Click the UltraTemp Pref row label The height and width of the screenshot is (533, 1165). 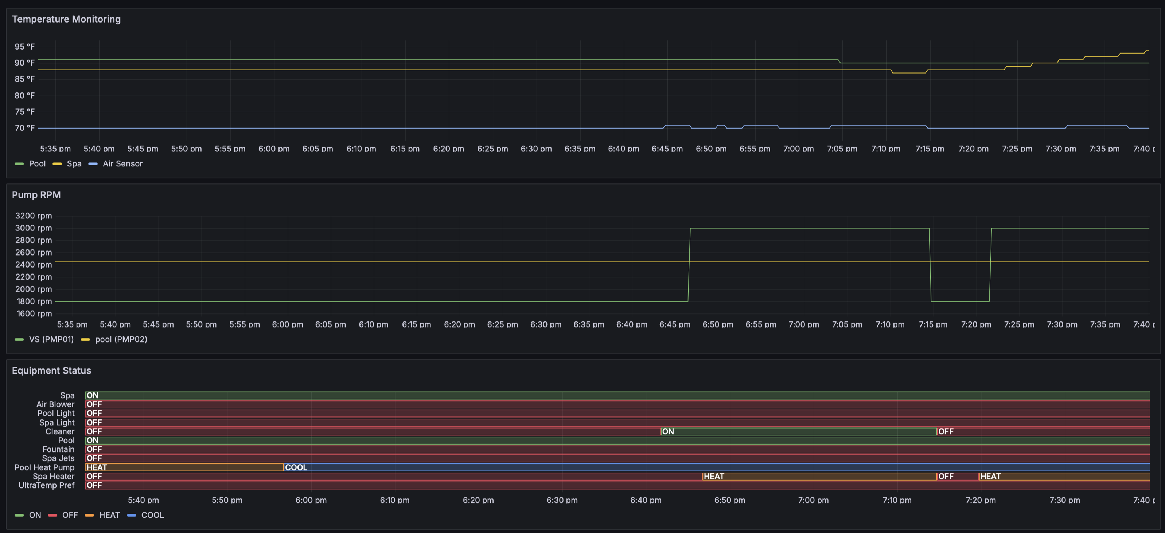[47, 486]
